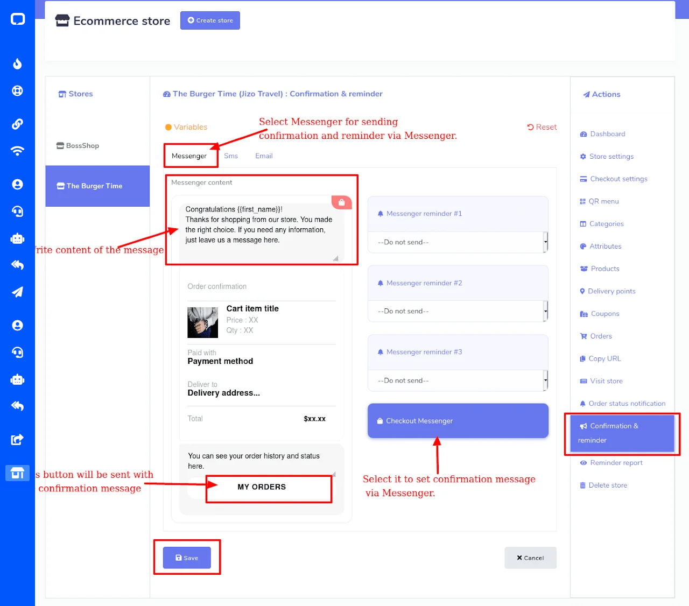Click the palette icon beside Attributes
The image size is (689, 606).
(583, 246)
